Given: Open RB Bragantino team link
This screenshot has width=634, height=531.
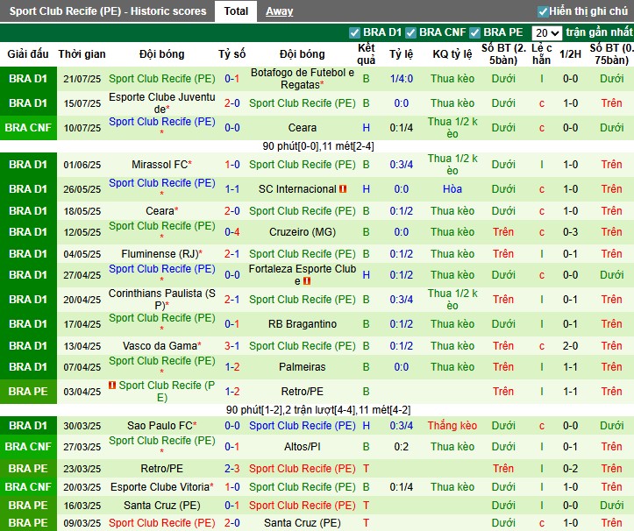Looking at the screenshot, I should [302, 324].
